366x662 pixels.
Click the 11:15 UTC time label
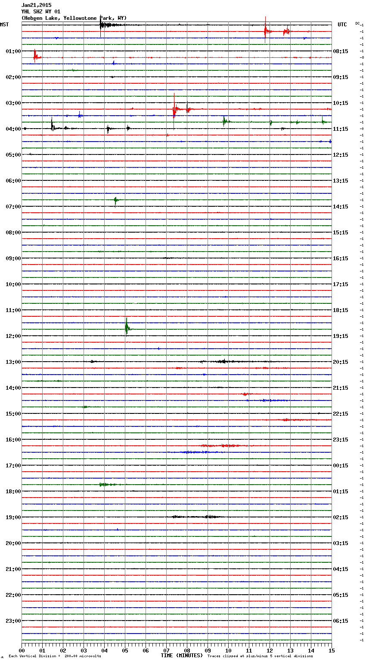341,129
